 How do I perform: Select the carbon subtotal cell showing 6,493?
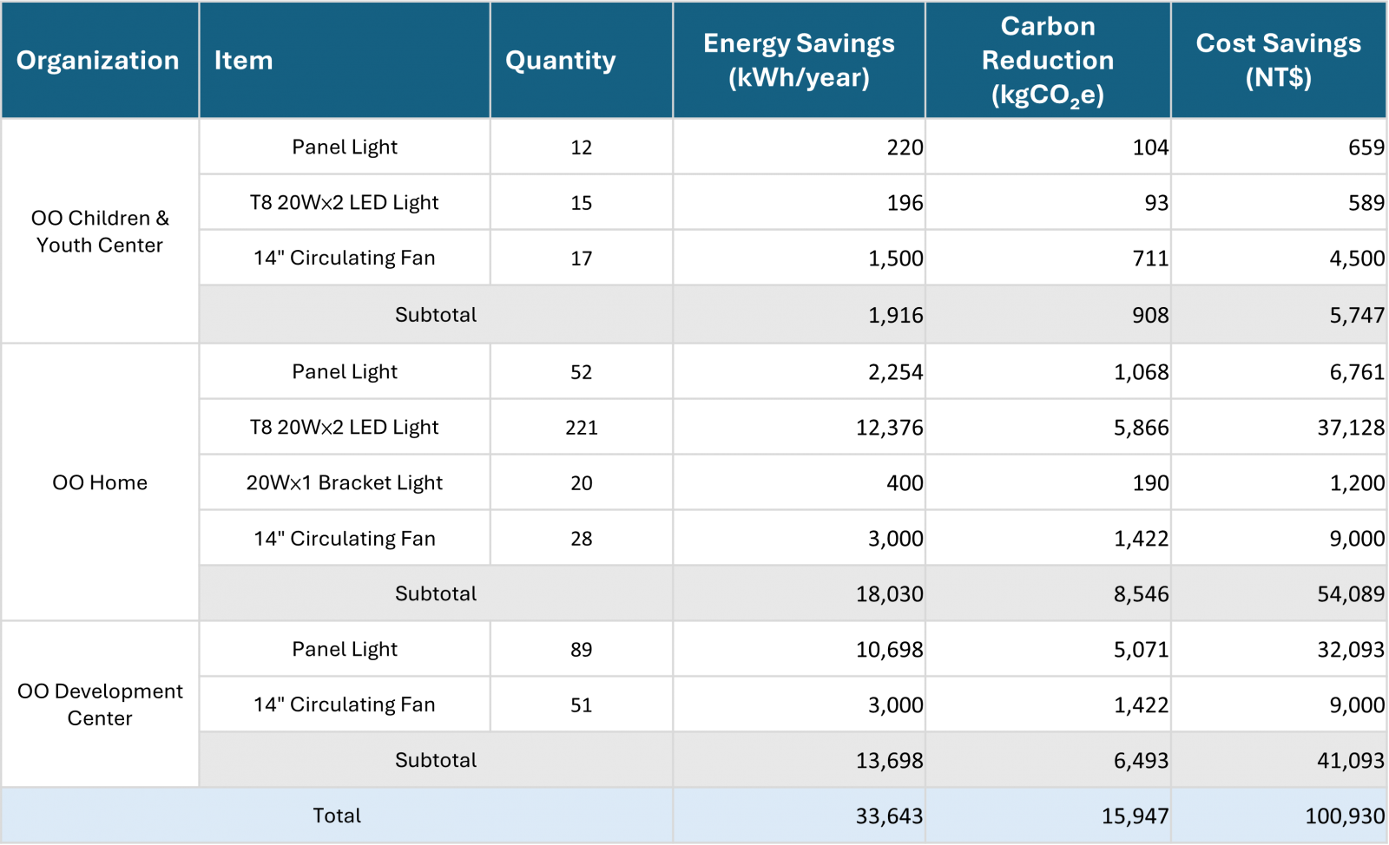click(1141, 761)
